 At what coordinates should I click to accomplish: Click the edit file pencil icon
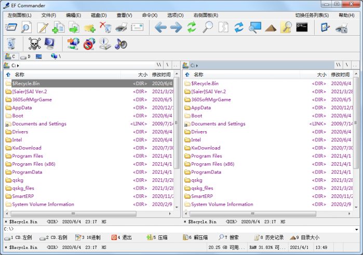(43, 27)
